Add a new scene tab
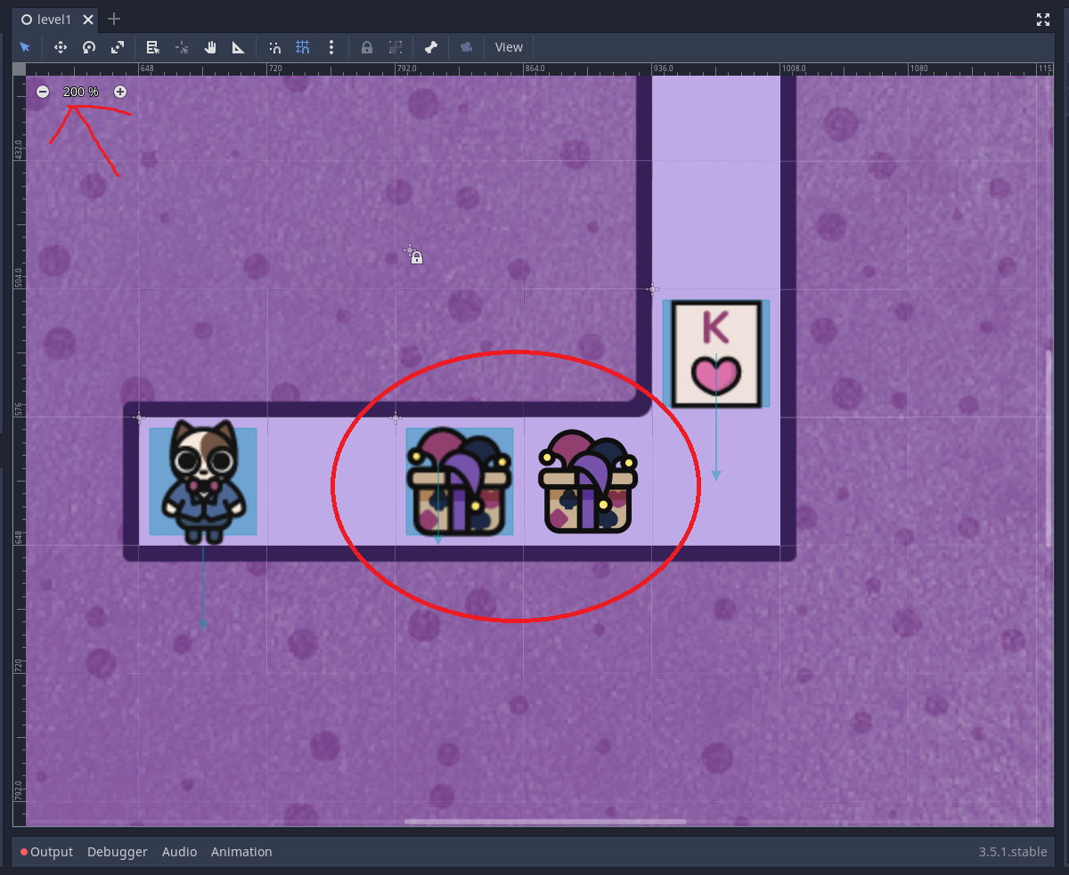 [113, 19]
